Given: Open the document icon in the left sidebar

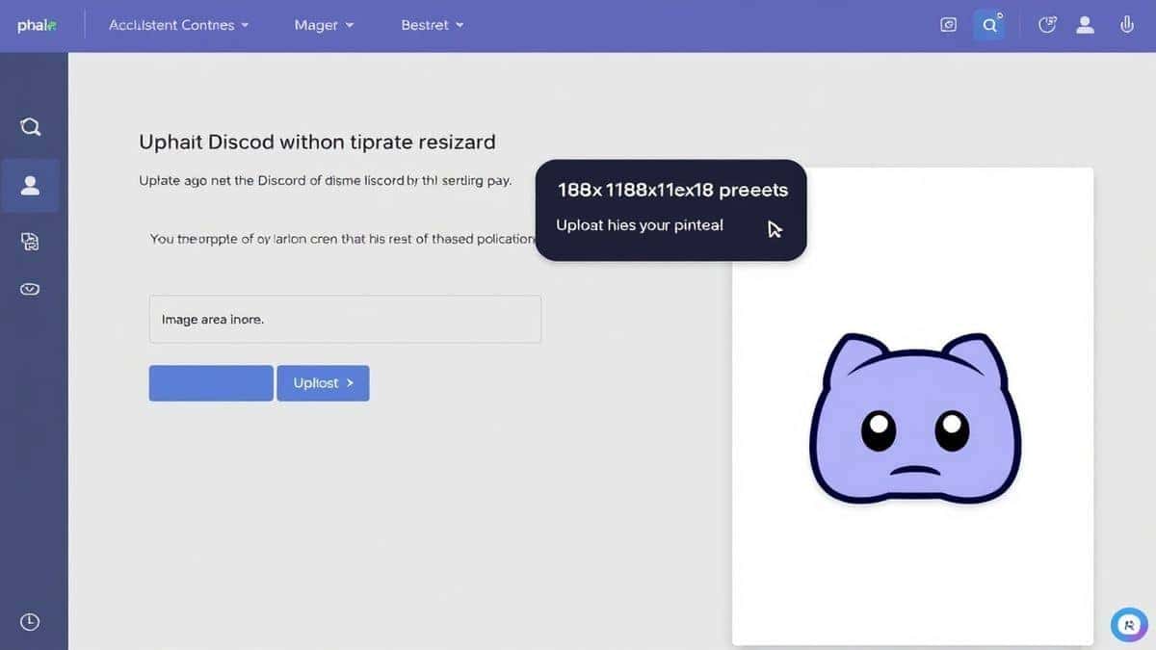Looking at the screenshot, I should coord(30,242).
